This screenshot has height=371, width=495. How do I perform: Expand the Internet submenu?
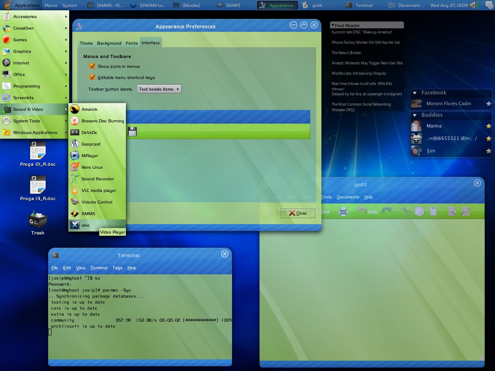pos(34,63)
